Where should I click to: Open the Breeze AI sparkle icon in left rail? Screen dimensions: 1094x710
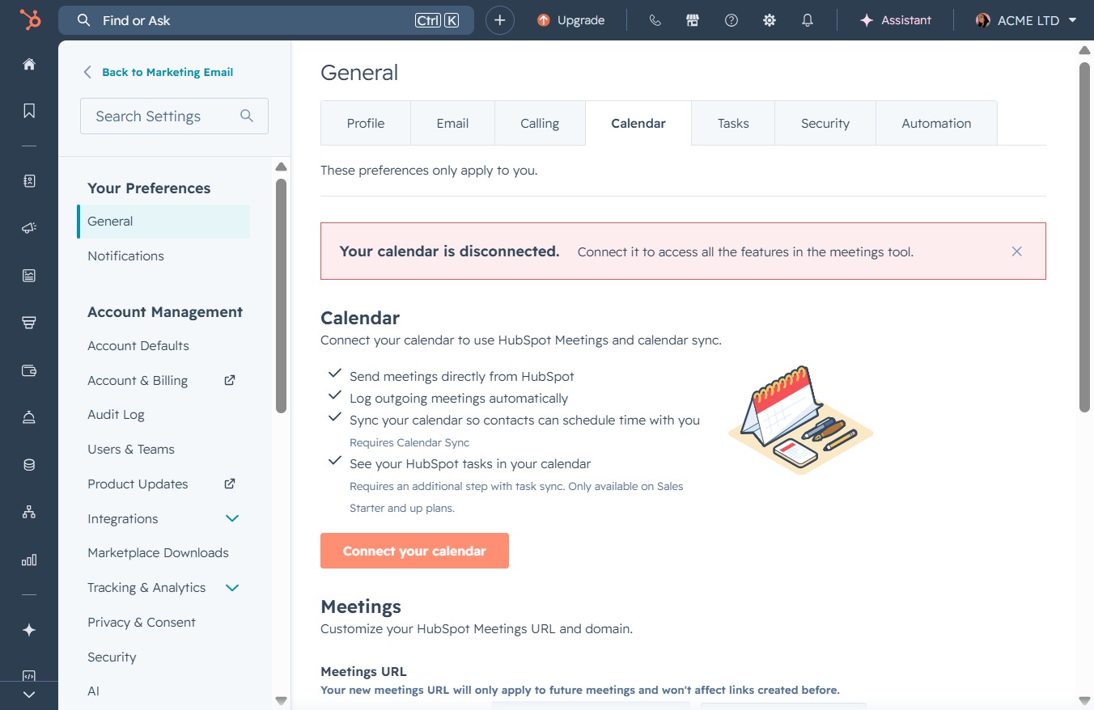coord(29,630)
